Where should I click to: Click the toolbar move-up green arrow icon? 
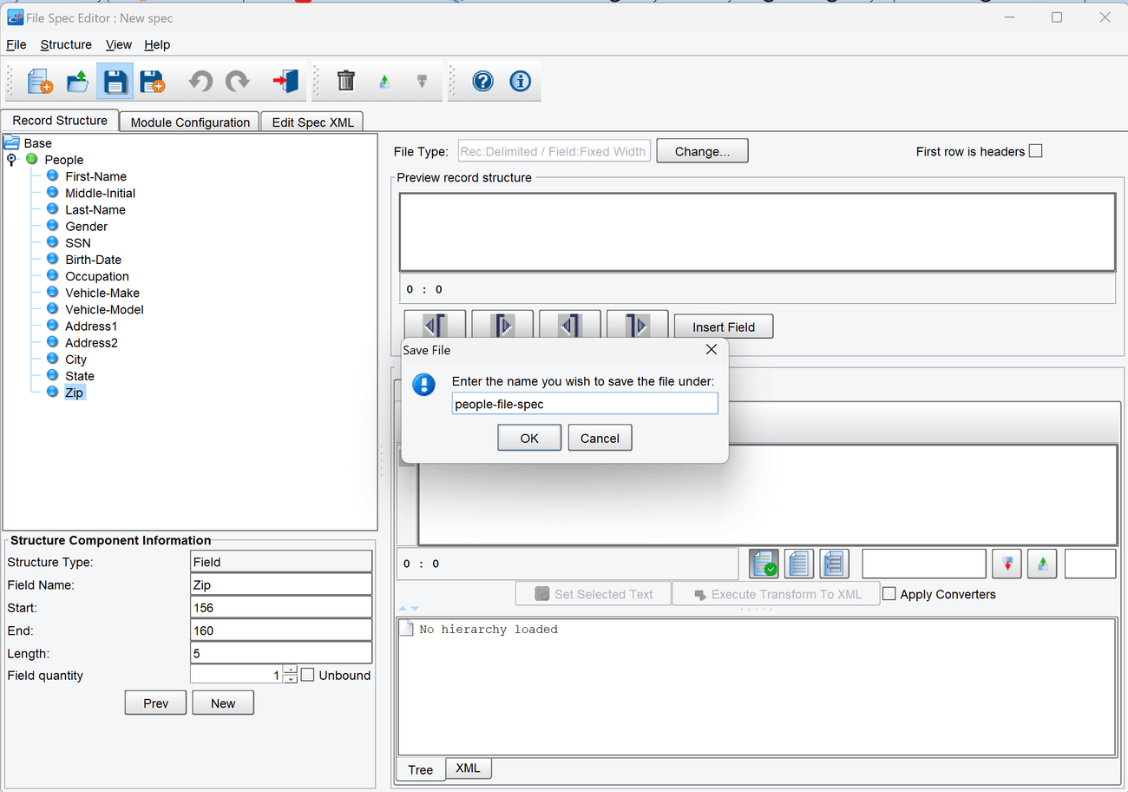(384, 82)
